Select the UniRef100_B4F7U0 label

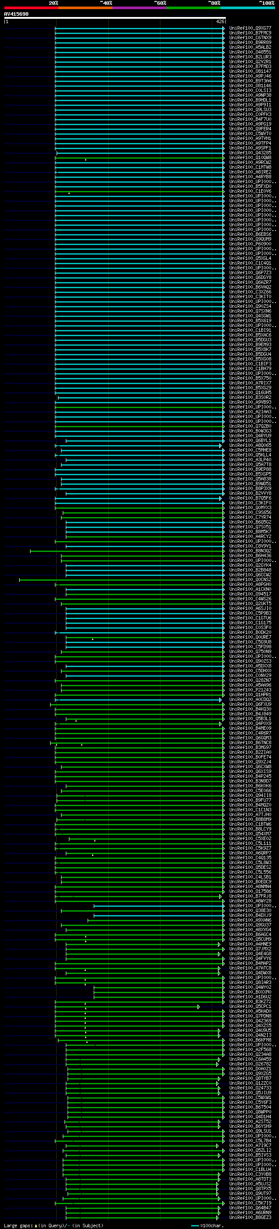coord(250,119)
